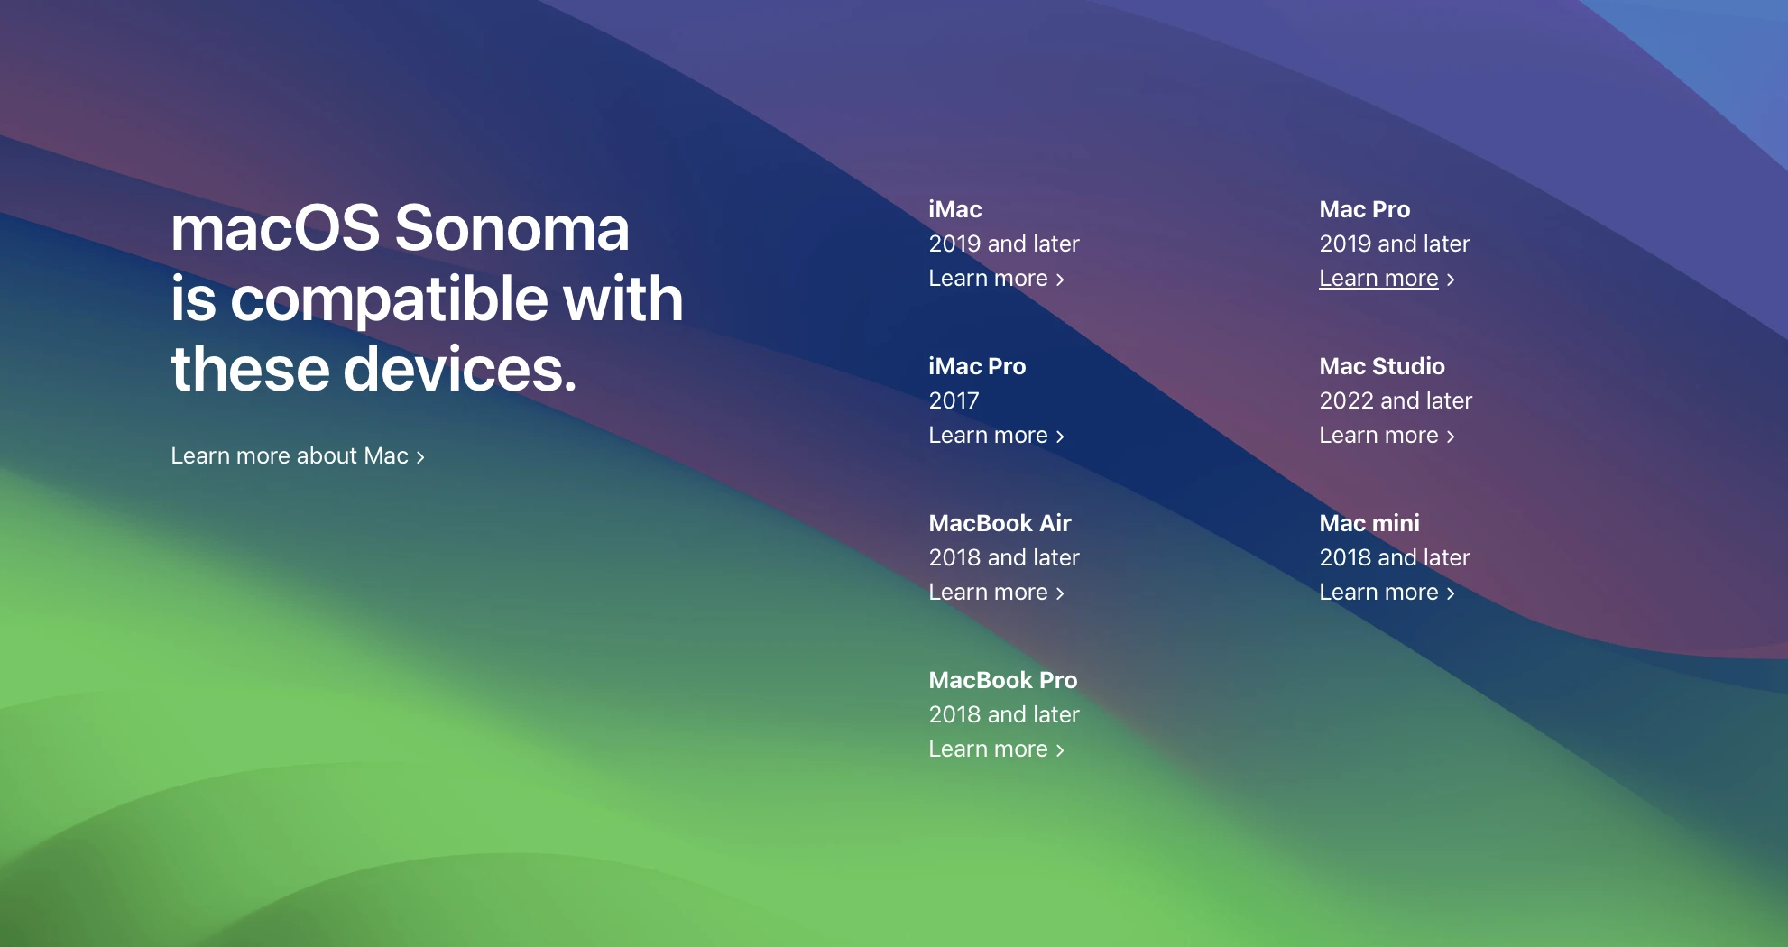
Task: Open Learn more link under Mac Pro
Action: 1387,279
